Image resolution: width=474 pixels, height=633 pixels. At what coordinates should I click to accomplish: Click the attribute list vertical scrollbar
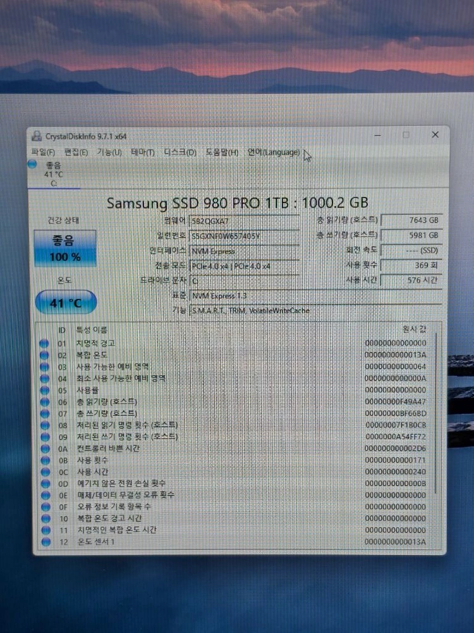(x=437, y=412)
